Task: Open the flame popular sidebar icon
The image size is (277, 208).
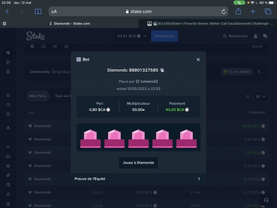Action: pos(8,128)
